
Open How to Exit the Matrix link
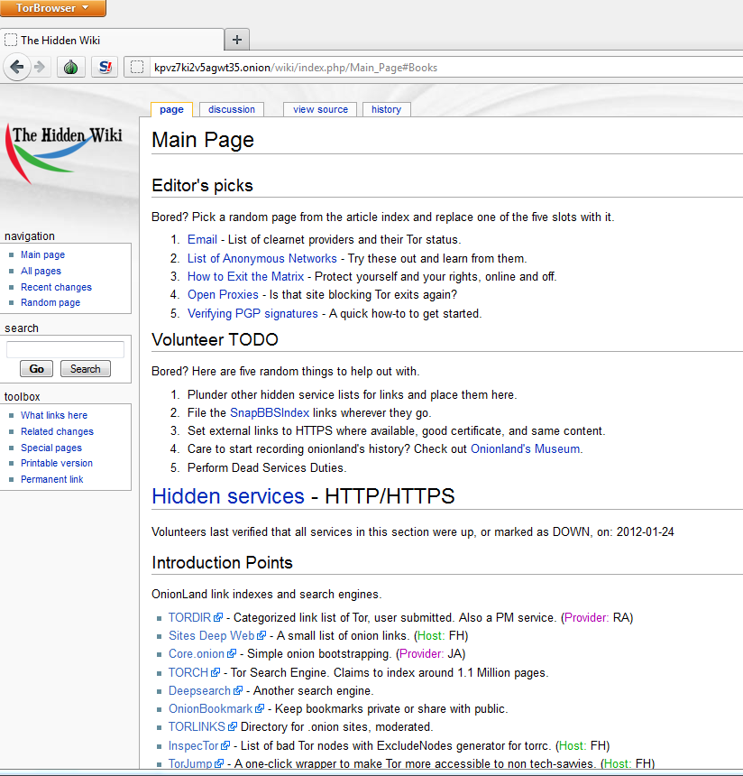tap(246, 276)
